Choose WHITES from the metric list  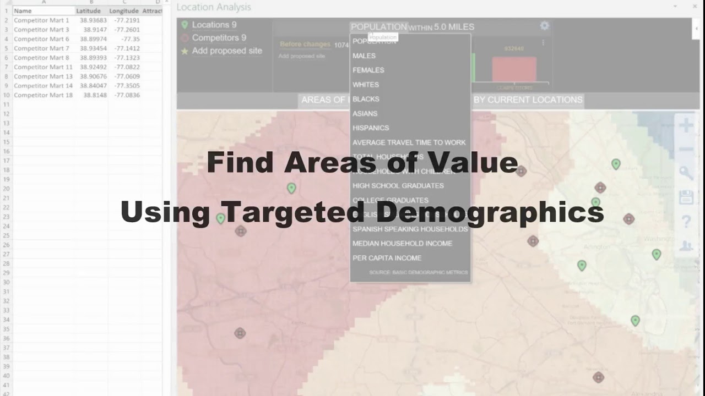(366, 85)
